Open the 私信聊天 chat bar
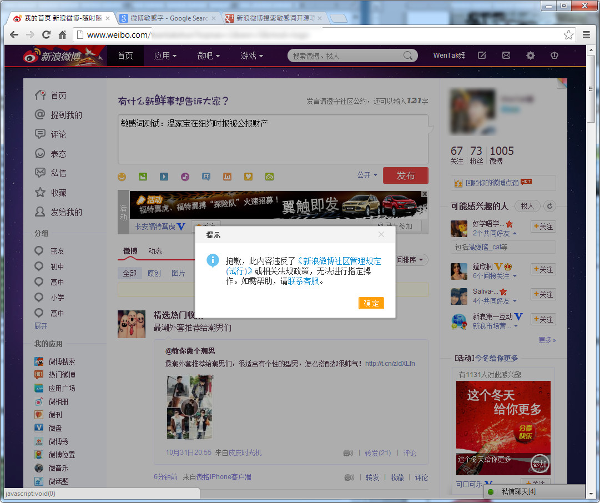This screenshot has height=503, width=600. pyautogui.click(x=535, y=491)
